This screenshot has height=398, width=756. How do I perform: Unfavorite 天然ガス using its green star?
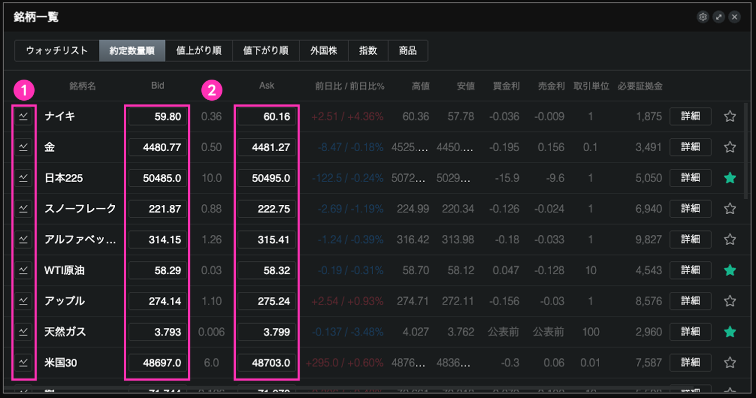point(730,331)
